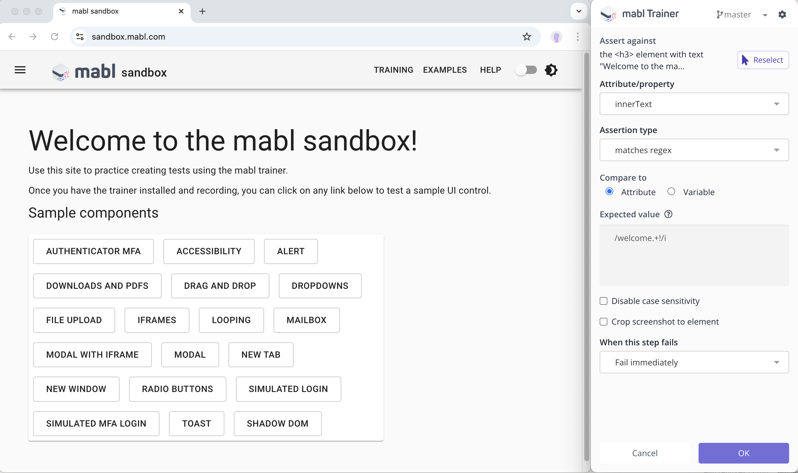Click the Cancel button
798x473 pixels.
pyautogui.click(x=644, y=453)
